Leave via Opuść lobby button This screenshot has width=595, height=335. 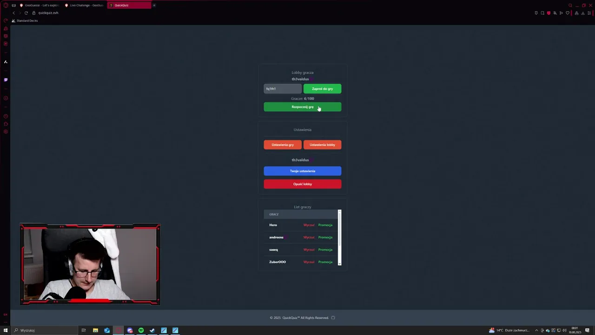click(x=302, y=184)
